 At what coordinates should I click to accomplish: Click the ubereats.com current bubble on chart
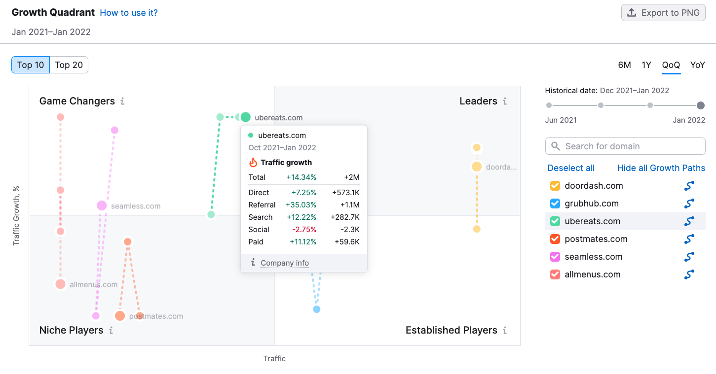245,117
